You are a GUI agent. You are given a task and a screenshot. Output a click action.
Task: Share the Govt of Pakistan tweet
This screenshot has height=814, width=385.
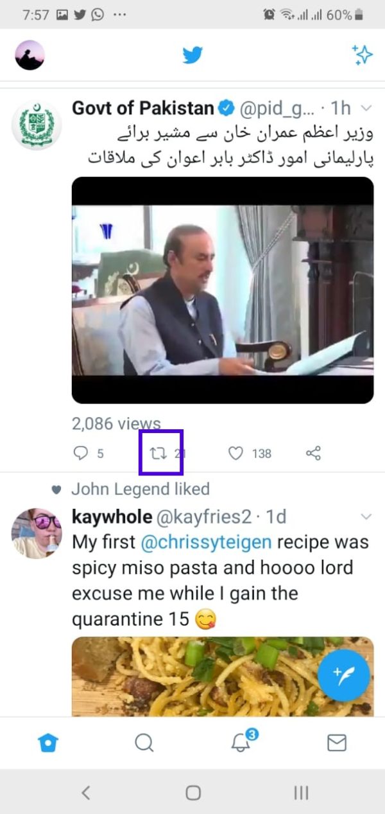[x=313, y=454]
